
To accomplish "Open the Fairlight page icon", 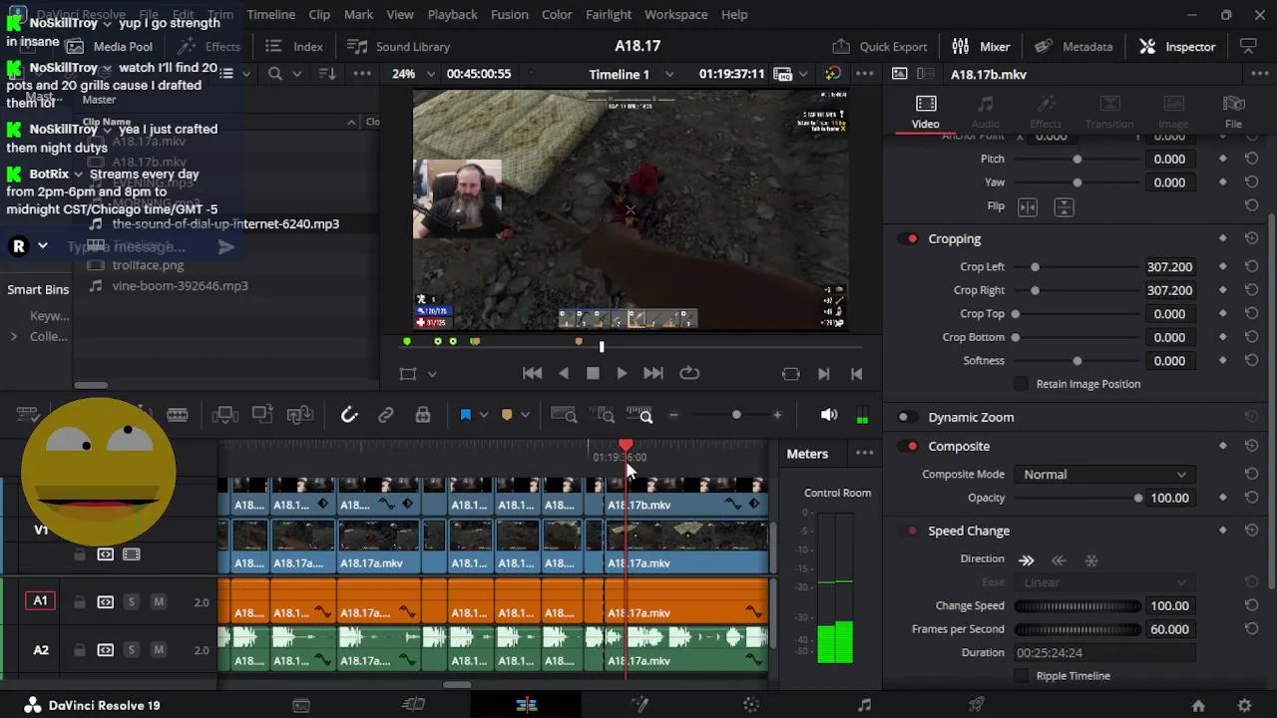I will [x=864, y=705].
